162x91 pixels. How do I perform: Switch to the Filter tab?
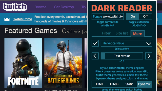pos(106,33)
